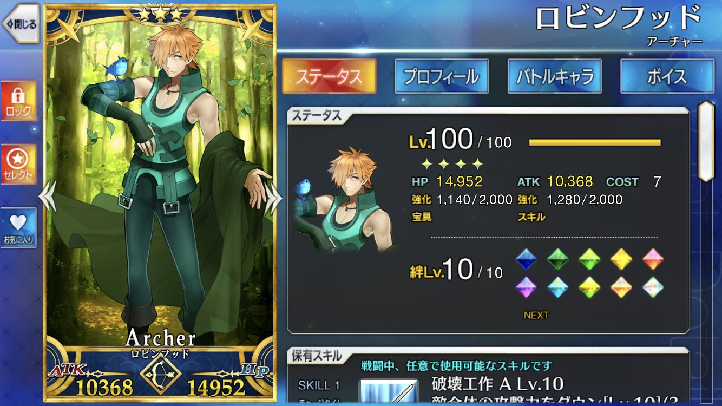Click the dark green bond crystal

[557, 259]
